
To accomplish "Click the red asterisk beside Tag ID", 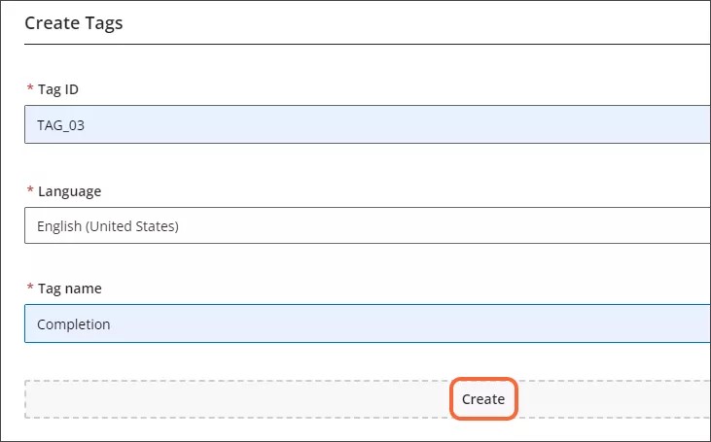I will (x=28, y=90).
